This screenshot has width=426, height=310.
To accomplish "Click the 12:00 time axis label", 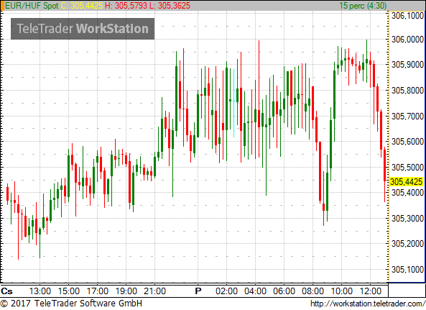I will [370, 291].
